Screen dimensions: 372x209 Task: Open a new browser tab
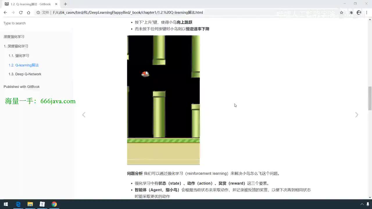click(65, 4)
